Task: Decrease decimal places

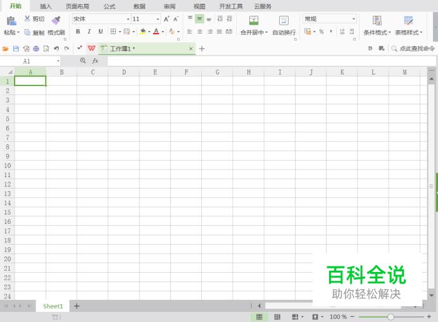Action: [352, 32]
